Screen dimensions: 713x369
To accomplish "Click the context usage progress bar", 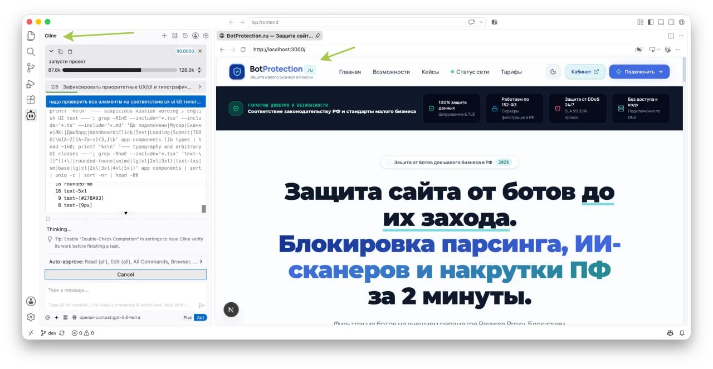I will [120, 70].
